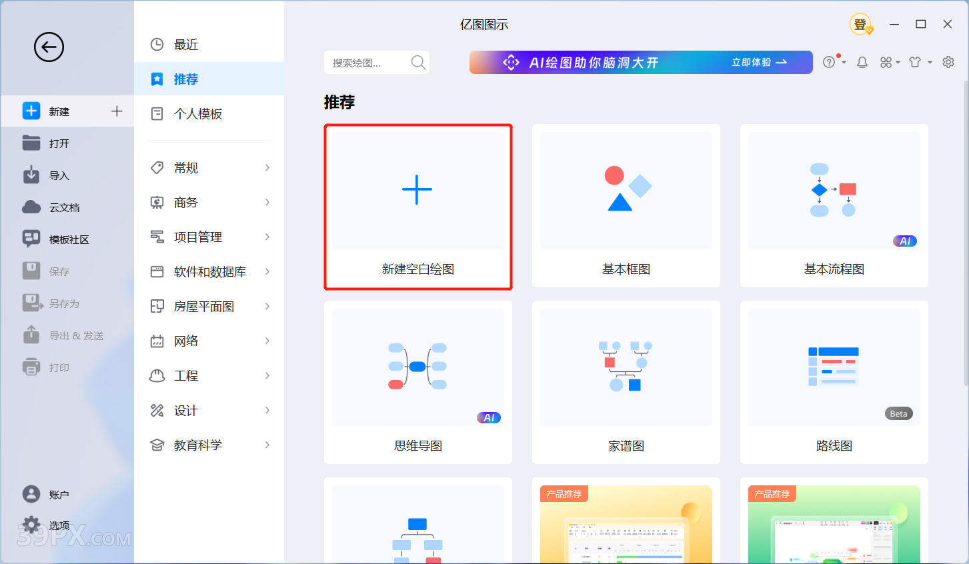The height and width of the screenshot is (564, 969).
Task: Click the vertical scrollbar on right
Action: (965, 232)
